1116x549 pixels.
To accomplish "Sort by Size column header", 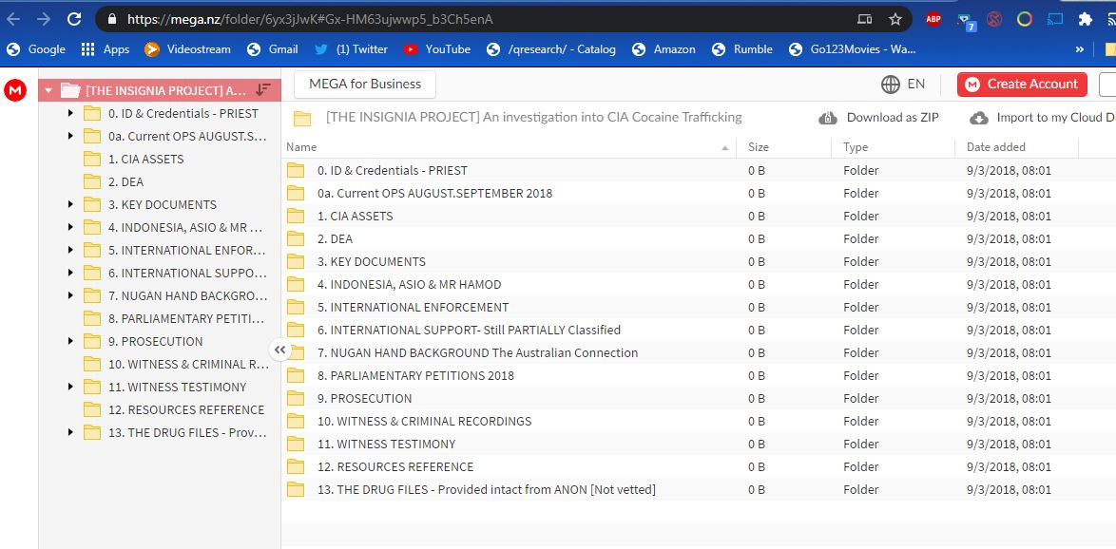I will pos(783,147).
